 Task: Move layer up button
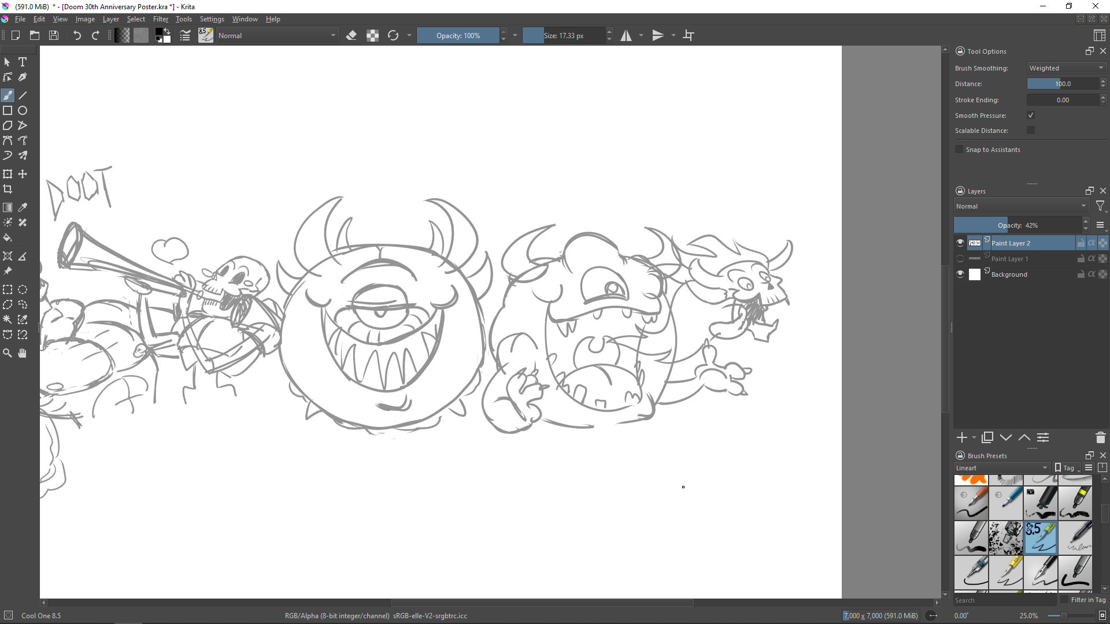[1024, 437]
